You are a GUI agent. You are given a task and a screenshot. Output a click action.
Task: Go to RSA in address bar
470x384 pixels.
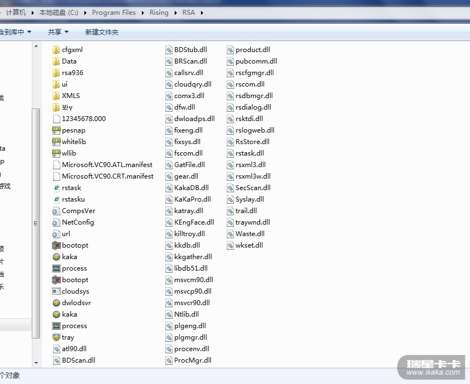(188, 13)
